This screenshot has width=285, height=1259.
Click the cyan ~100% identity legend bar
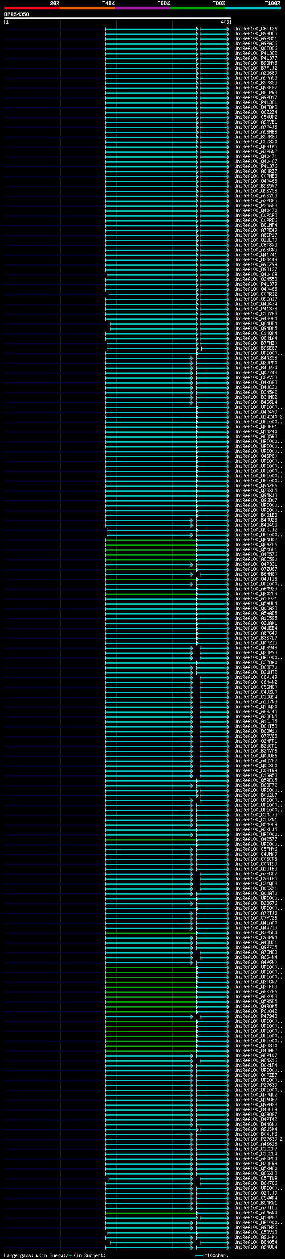click(x=253, y=8)
